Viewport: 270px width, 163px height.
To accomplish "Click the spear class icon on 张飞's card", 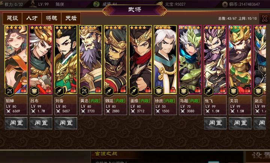I will tap(208, 91).
